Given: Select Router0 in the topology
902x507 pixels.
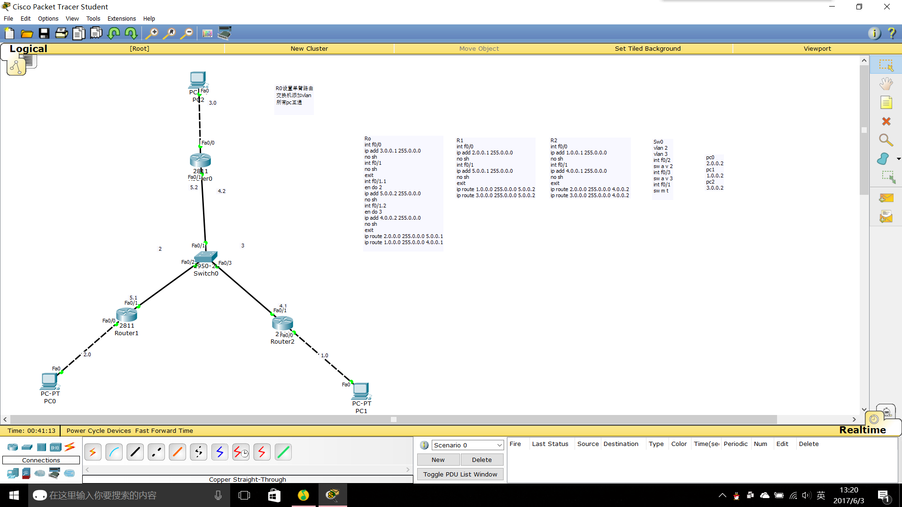Looking at the screenshot, I should [x=201, y=160].
